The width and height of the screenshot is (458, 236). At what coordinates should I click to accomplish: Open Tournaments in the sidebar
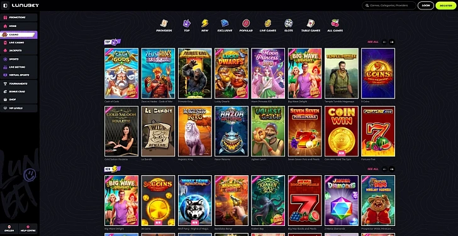click(19, 83)
